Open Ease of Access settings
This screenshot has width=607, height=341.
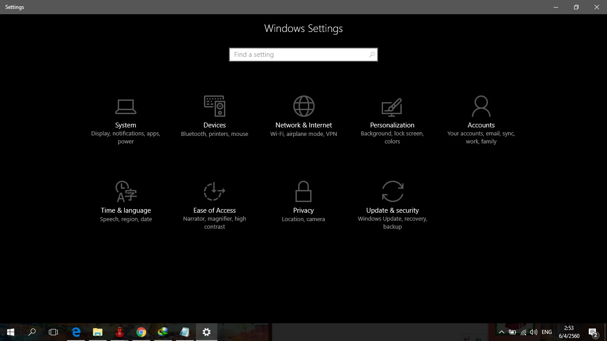pos(215,205)
